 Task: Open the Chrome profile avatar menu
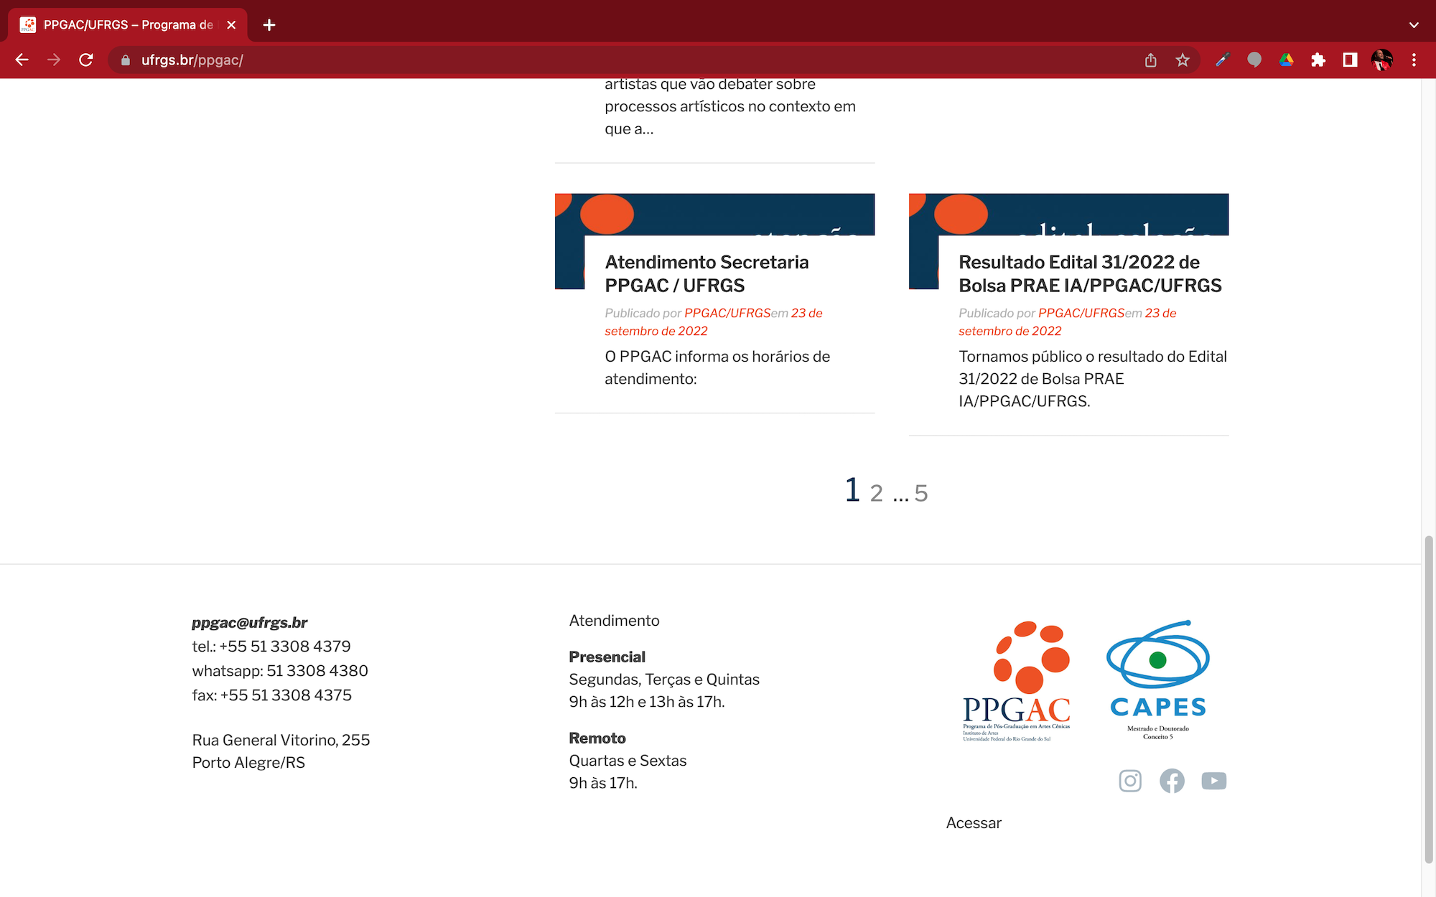click(1381, 60)
